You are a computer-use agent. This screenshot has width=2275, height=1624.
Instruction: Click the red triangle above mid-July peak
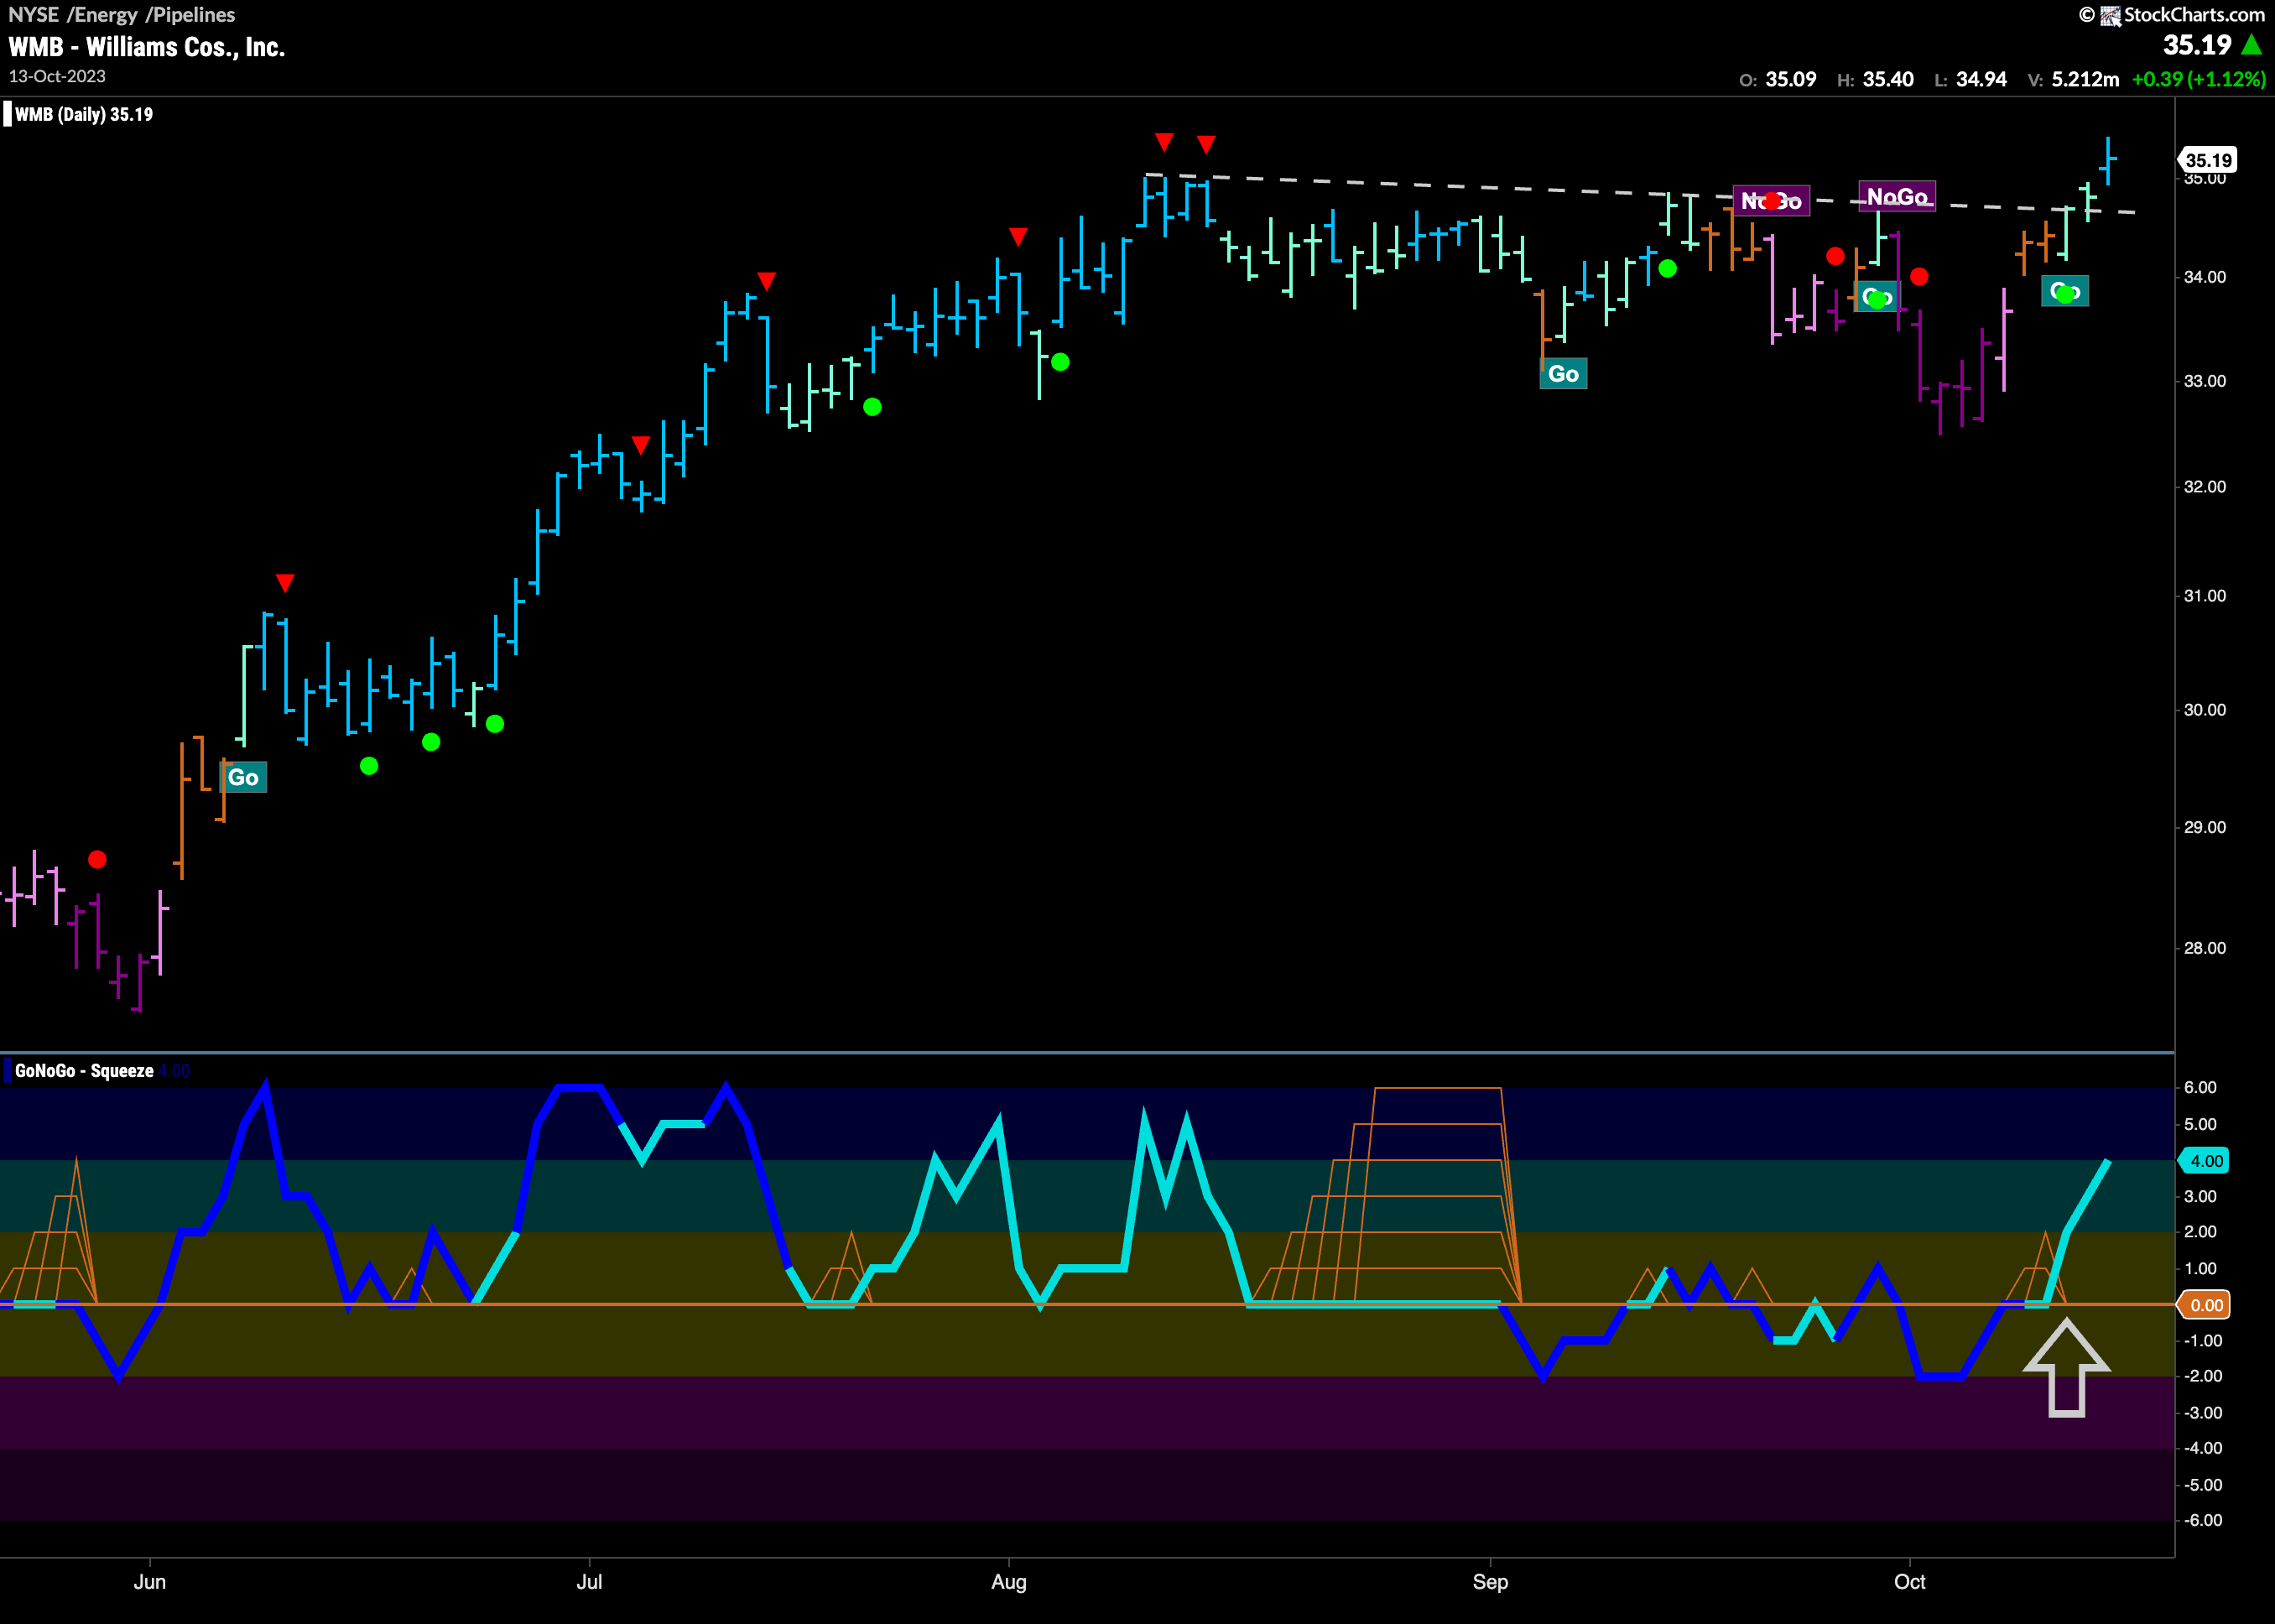766,281
